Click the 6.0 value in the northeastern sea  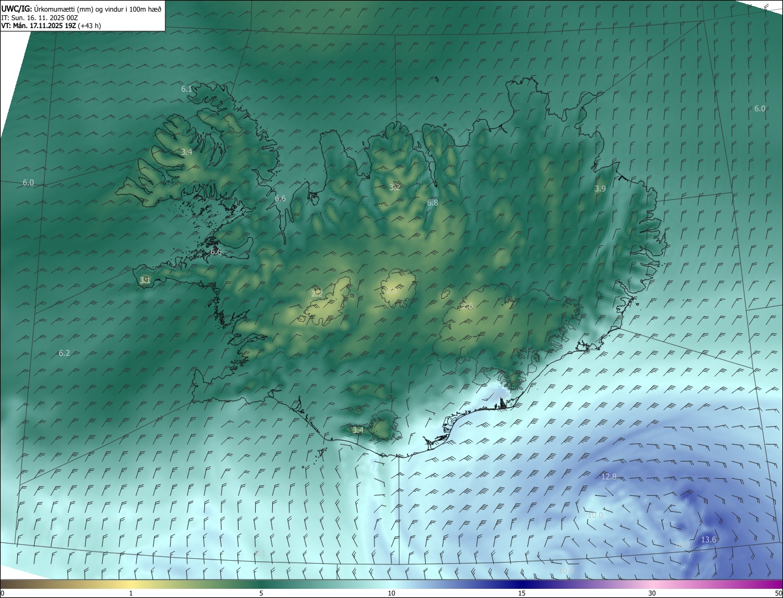[759, 108]
